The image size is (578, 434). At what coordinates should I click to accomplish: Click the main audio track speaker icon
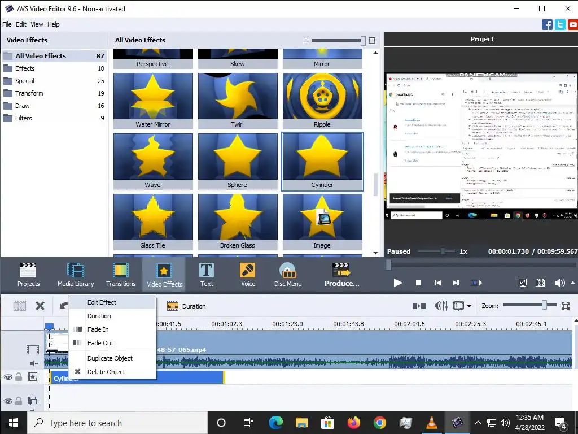click(34, 363)
